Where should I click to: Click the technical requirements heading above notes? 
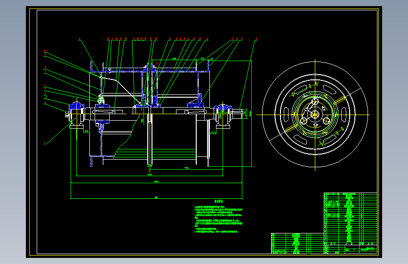coord(219,202)
